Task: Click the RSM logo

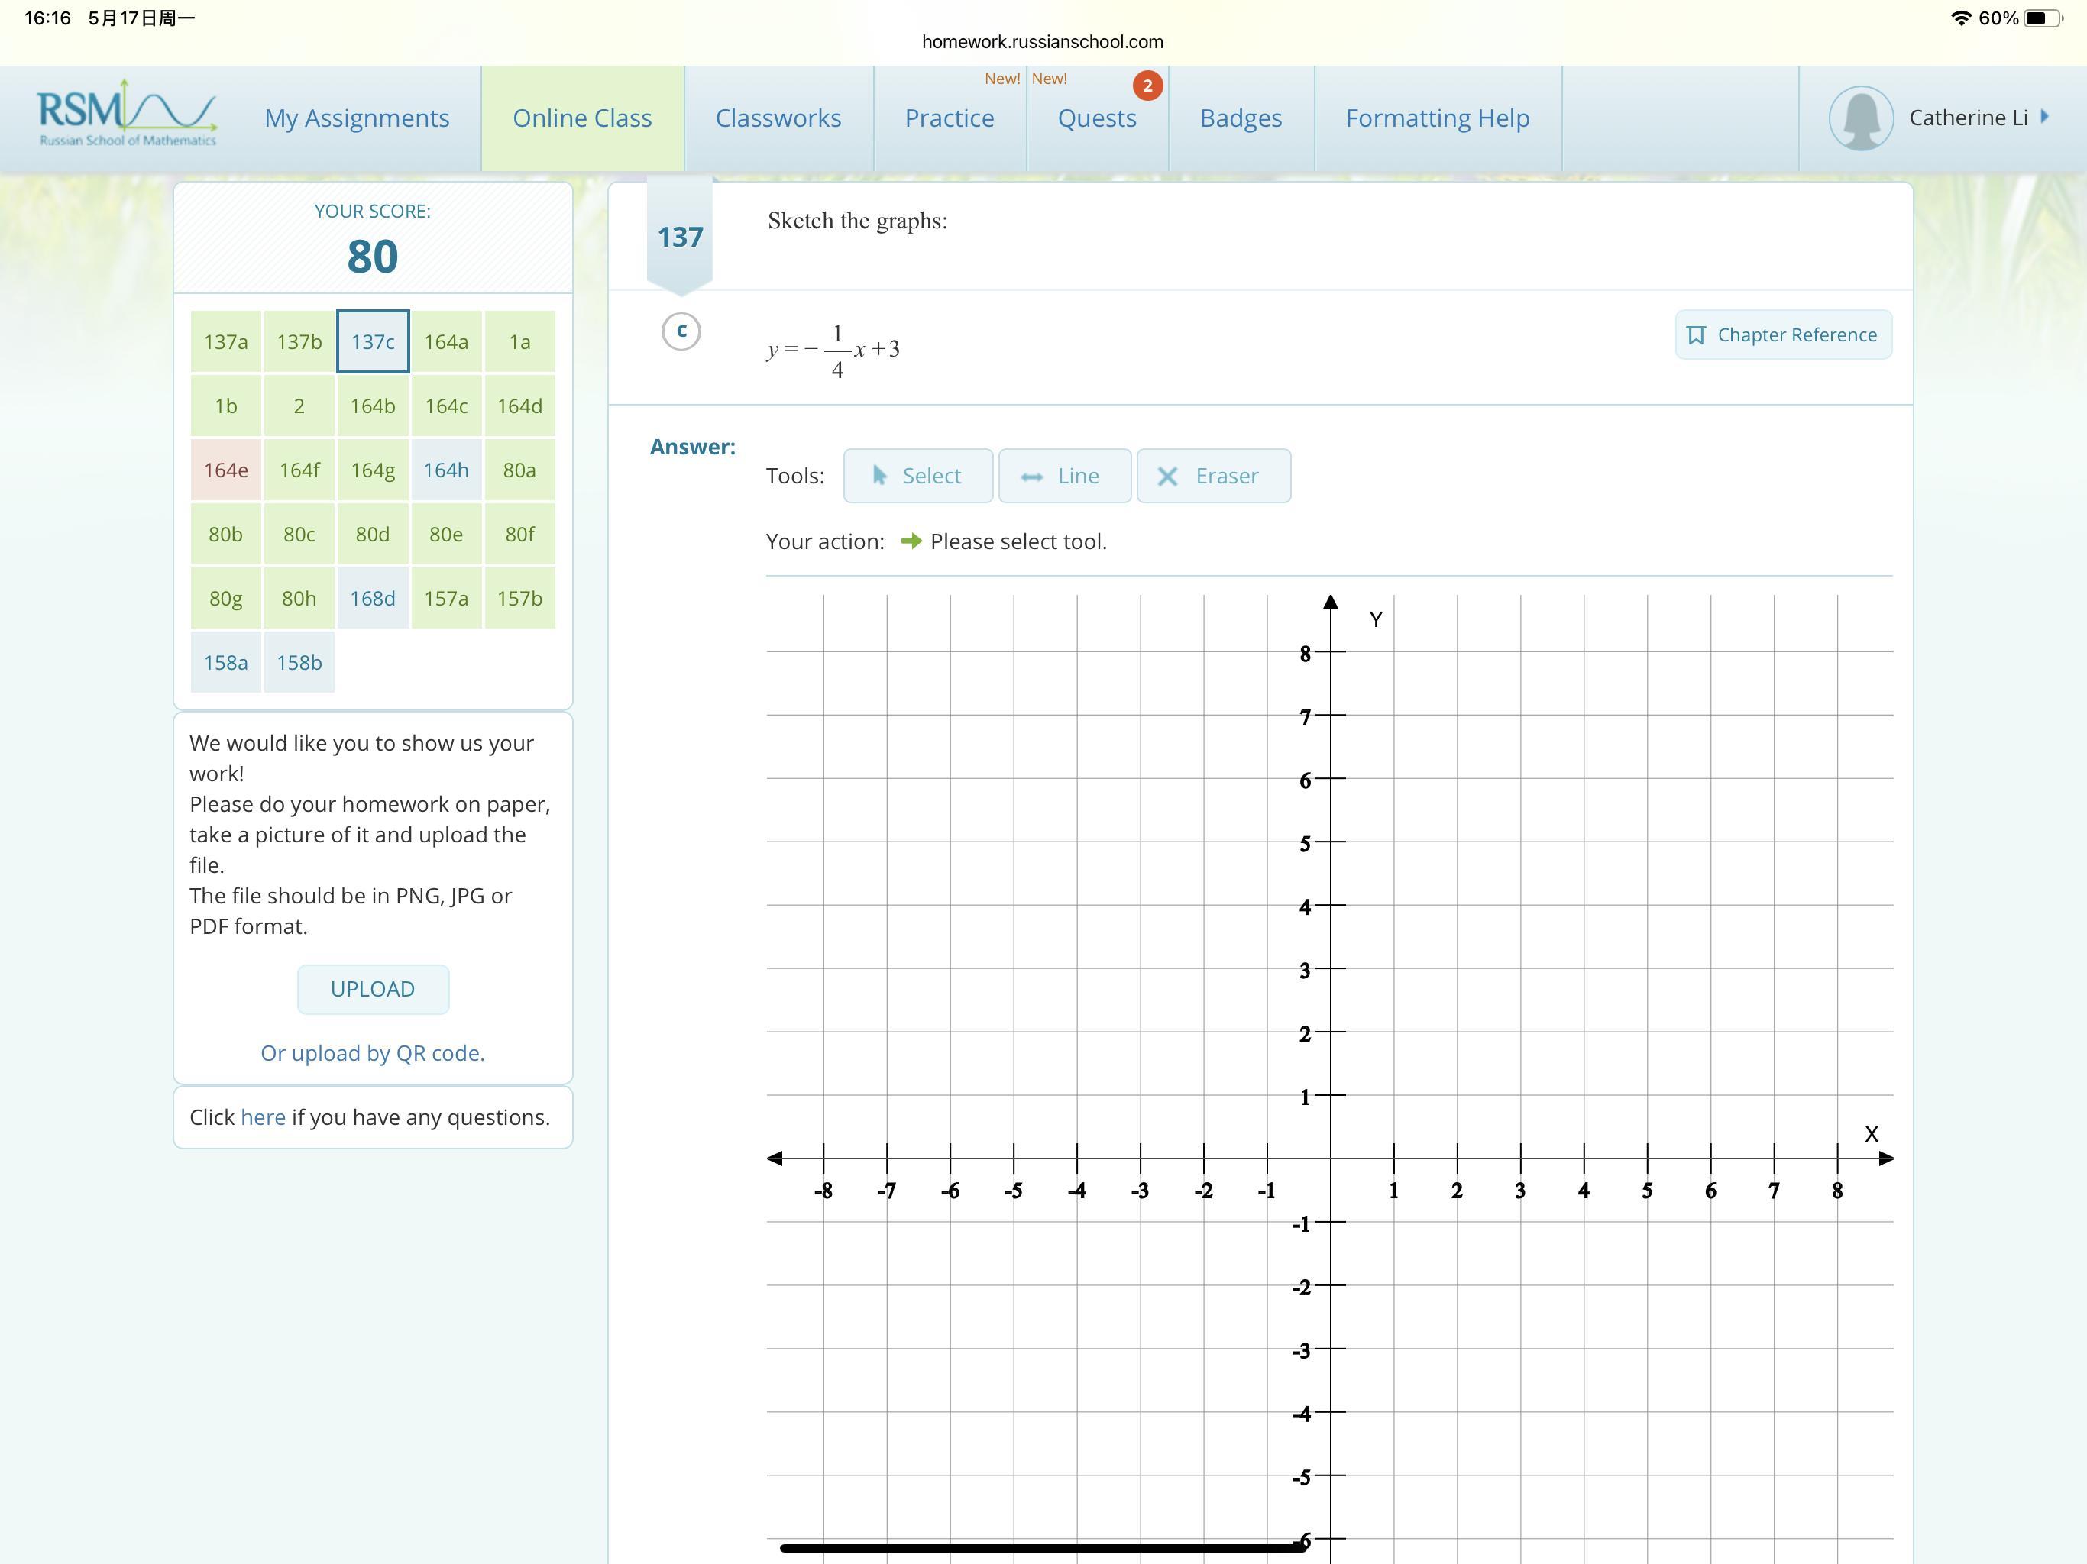Action: 127,114
